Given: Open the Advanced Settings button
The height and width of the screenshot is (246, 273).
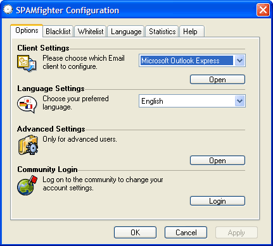Looking at the screenshot, I should coord(217,161).
